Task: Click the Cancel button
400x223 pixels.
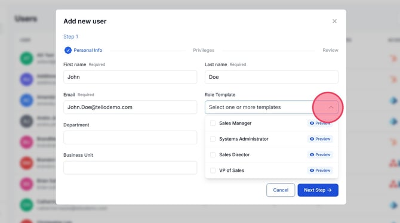Action: pos(281,190)
